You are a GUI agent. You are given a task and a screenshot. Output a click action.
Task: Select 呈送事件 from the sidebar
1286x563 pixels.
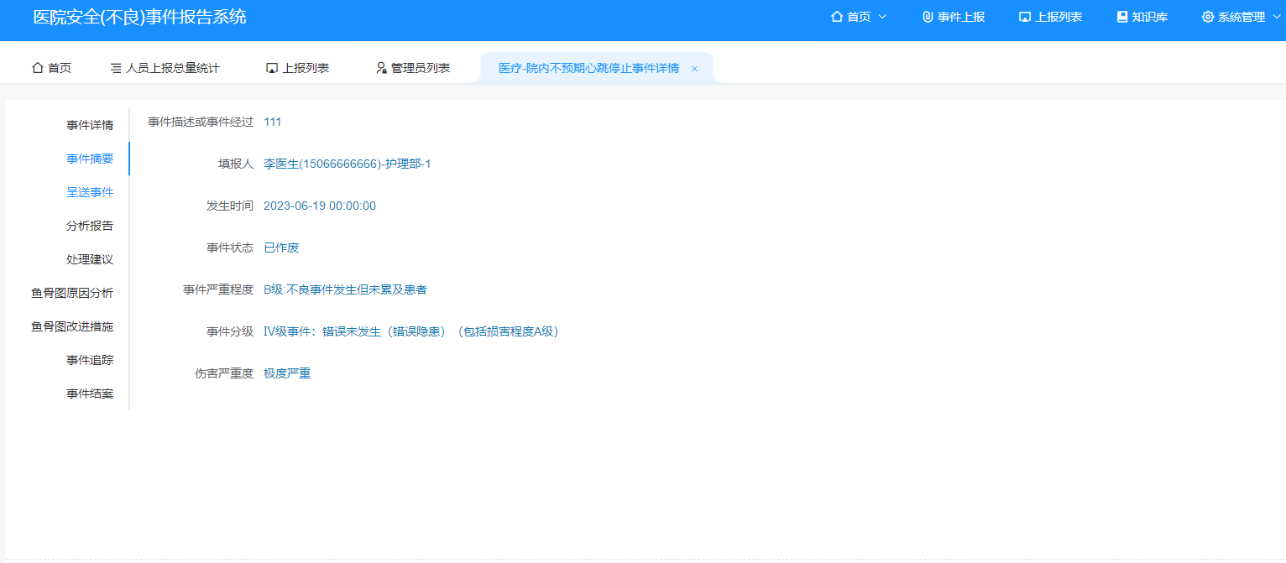coord(90,192)
